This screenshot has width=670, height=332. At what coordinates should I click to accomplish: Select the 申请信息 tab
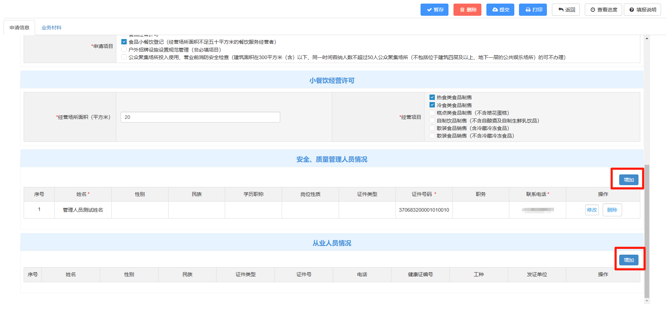19,28
